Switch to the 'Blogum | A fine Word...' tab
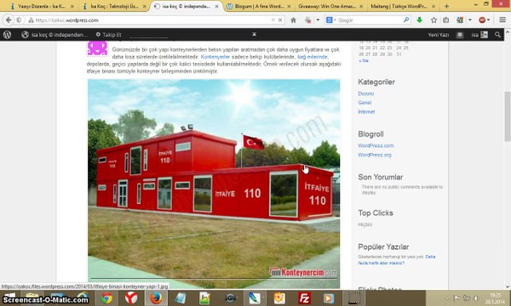 (x=258, y=6)
